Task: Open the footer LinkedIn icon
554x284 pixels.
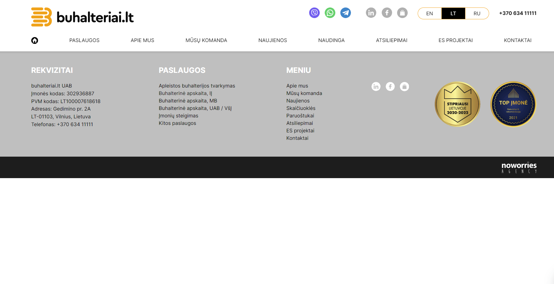Action: pyautogui.click(x=376, y=87)
